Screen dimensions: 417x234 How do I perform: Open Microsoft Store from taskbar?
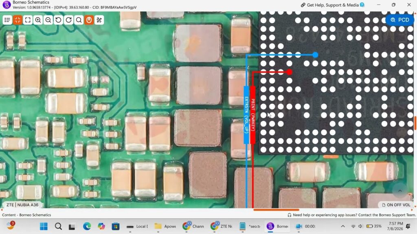tap(115, 226)
